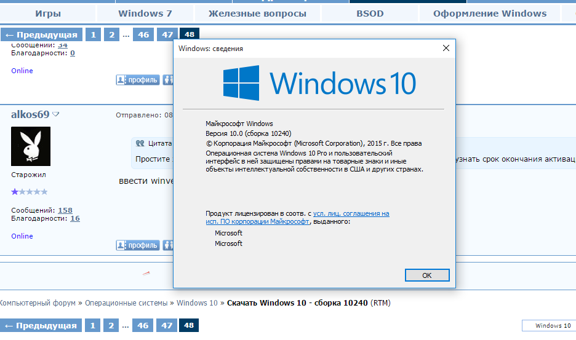This screenshot has width=576, height=340.
Task: Click the Старожил rank label
Action: (x=29, y=175)
